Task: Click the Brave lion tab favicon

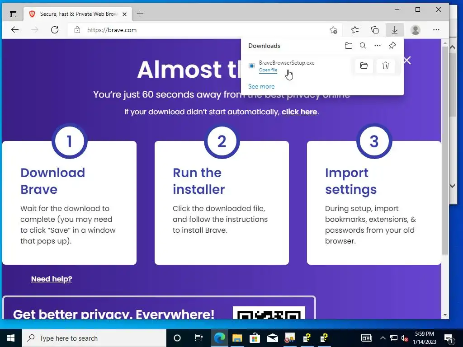Action: pyautogui.click(x=32, y=14)
